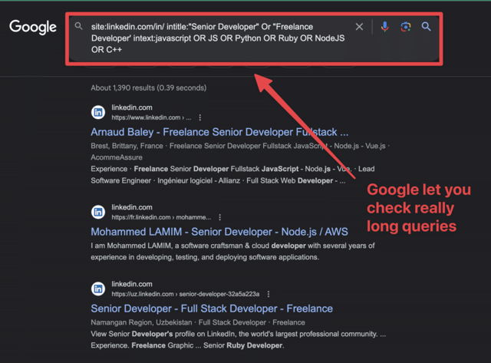Viewport: 491px width, 363px height.
Task: Click the 'AcommeAssure' snippet text
Action: [x=117, y=157]
